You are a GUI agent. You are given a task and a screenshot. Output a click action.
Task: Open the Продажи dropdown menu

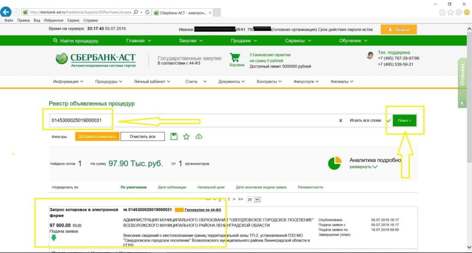pos(244,40)
